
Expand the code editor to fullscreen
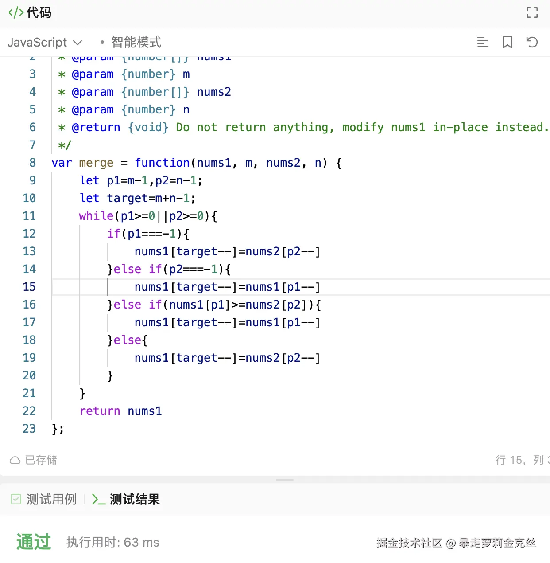532,12
